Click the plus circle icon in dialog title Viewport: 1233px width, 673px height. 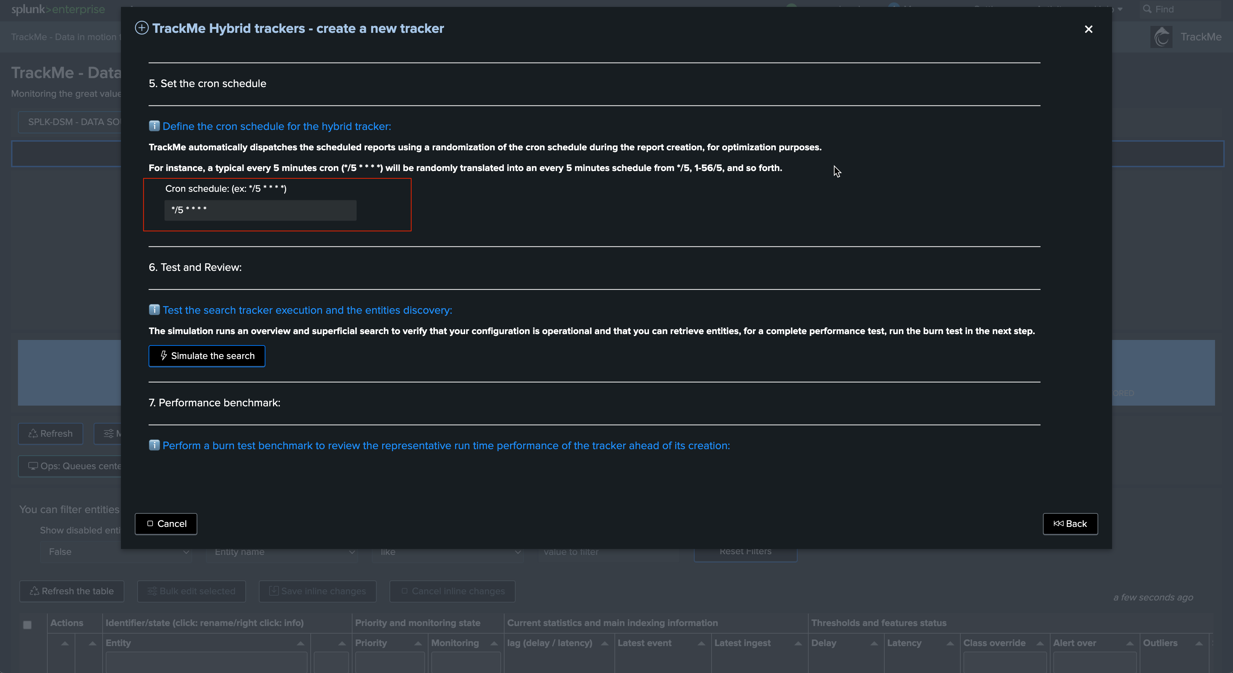[x=142, y=28]
